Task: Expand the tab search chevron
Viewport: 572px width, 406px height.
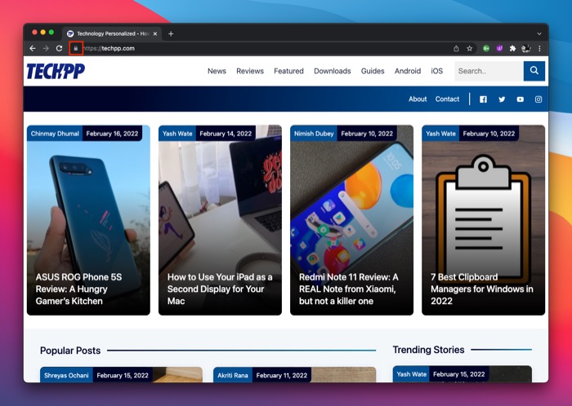Action: point(539,34)
